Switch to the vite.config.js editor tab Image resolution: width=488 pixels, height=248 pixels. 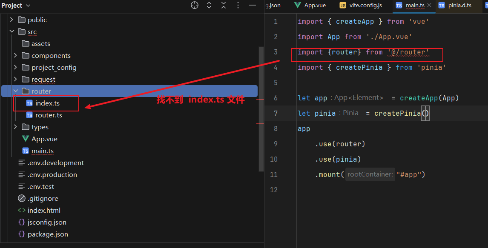[x=361, y=5]
